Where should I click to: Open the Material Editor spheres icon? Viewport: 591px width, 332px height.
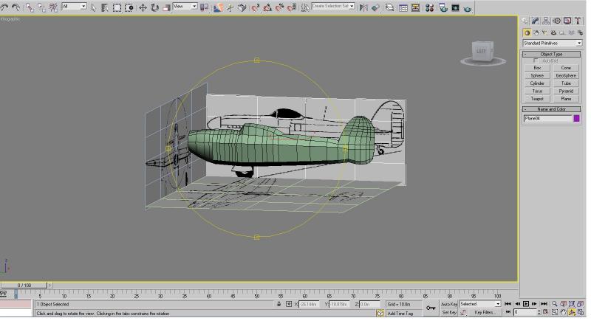coord(429,7)
